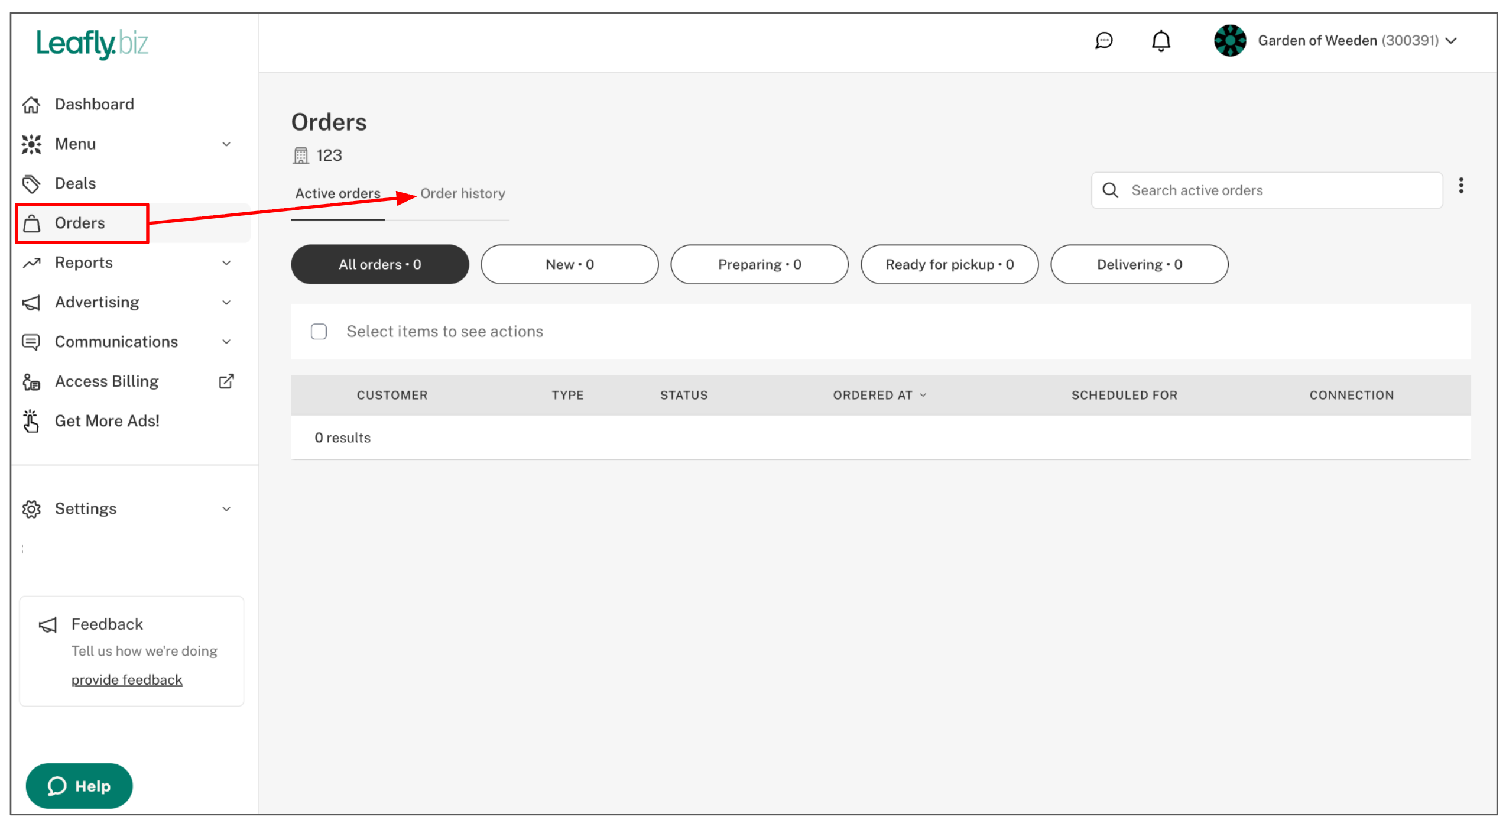Screen dimensions: 1506x823
Task: Select the Active orders tab
Action: point(337,194)
